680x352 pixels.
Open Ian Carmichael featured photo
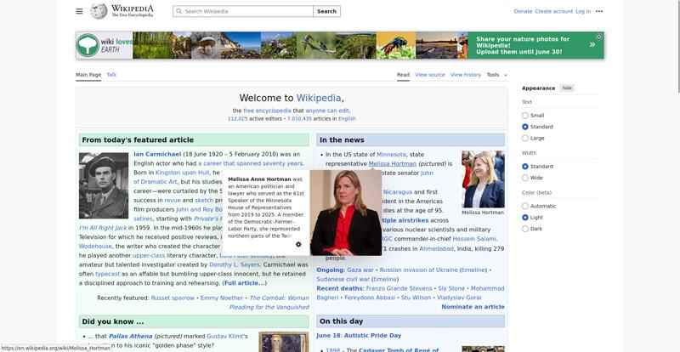(104, 185)
